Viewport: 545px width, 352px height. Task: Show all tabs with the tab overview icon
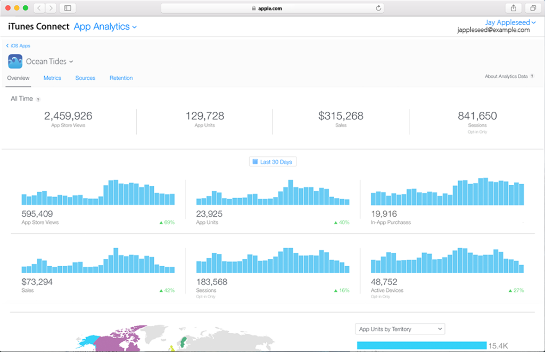[533, 8]
